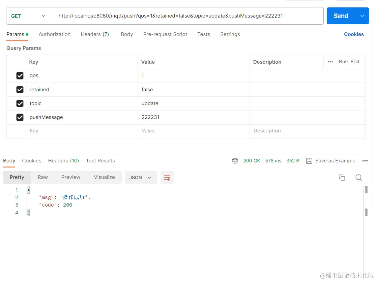The height and width of the screenshot is (281, 376).
Task: Open the GET method dropdown
Action: pyautogui.click(x=28, y=16)
